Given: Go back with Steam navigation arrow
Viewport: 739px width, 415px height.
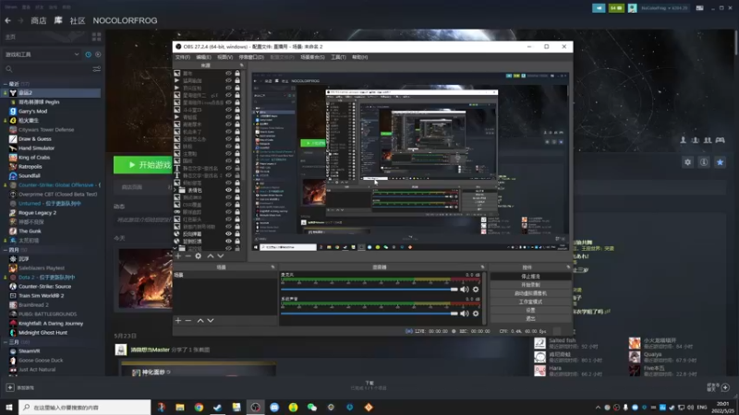Looking at the screenshot, I should pos(8,20).
